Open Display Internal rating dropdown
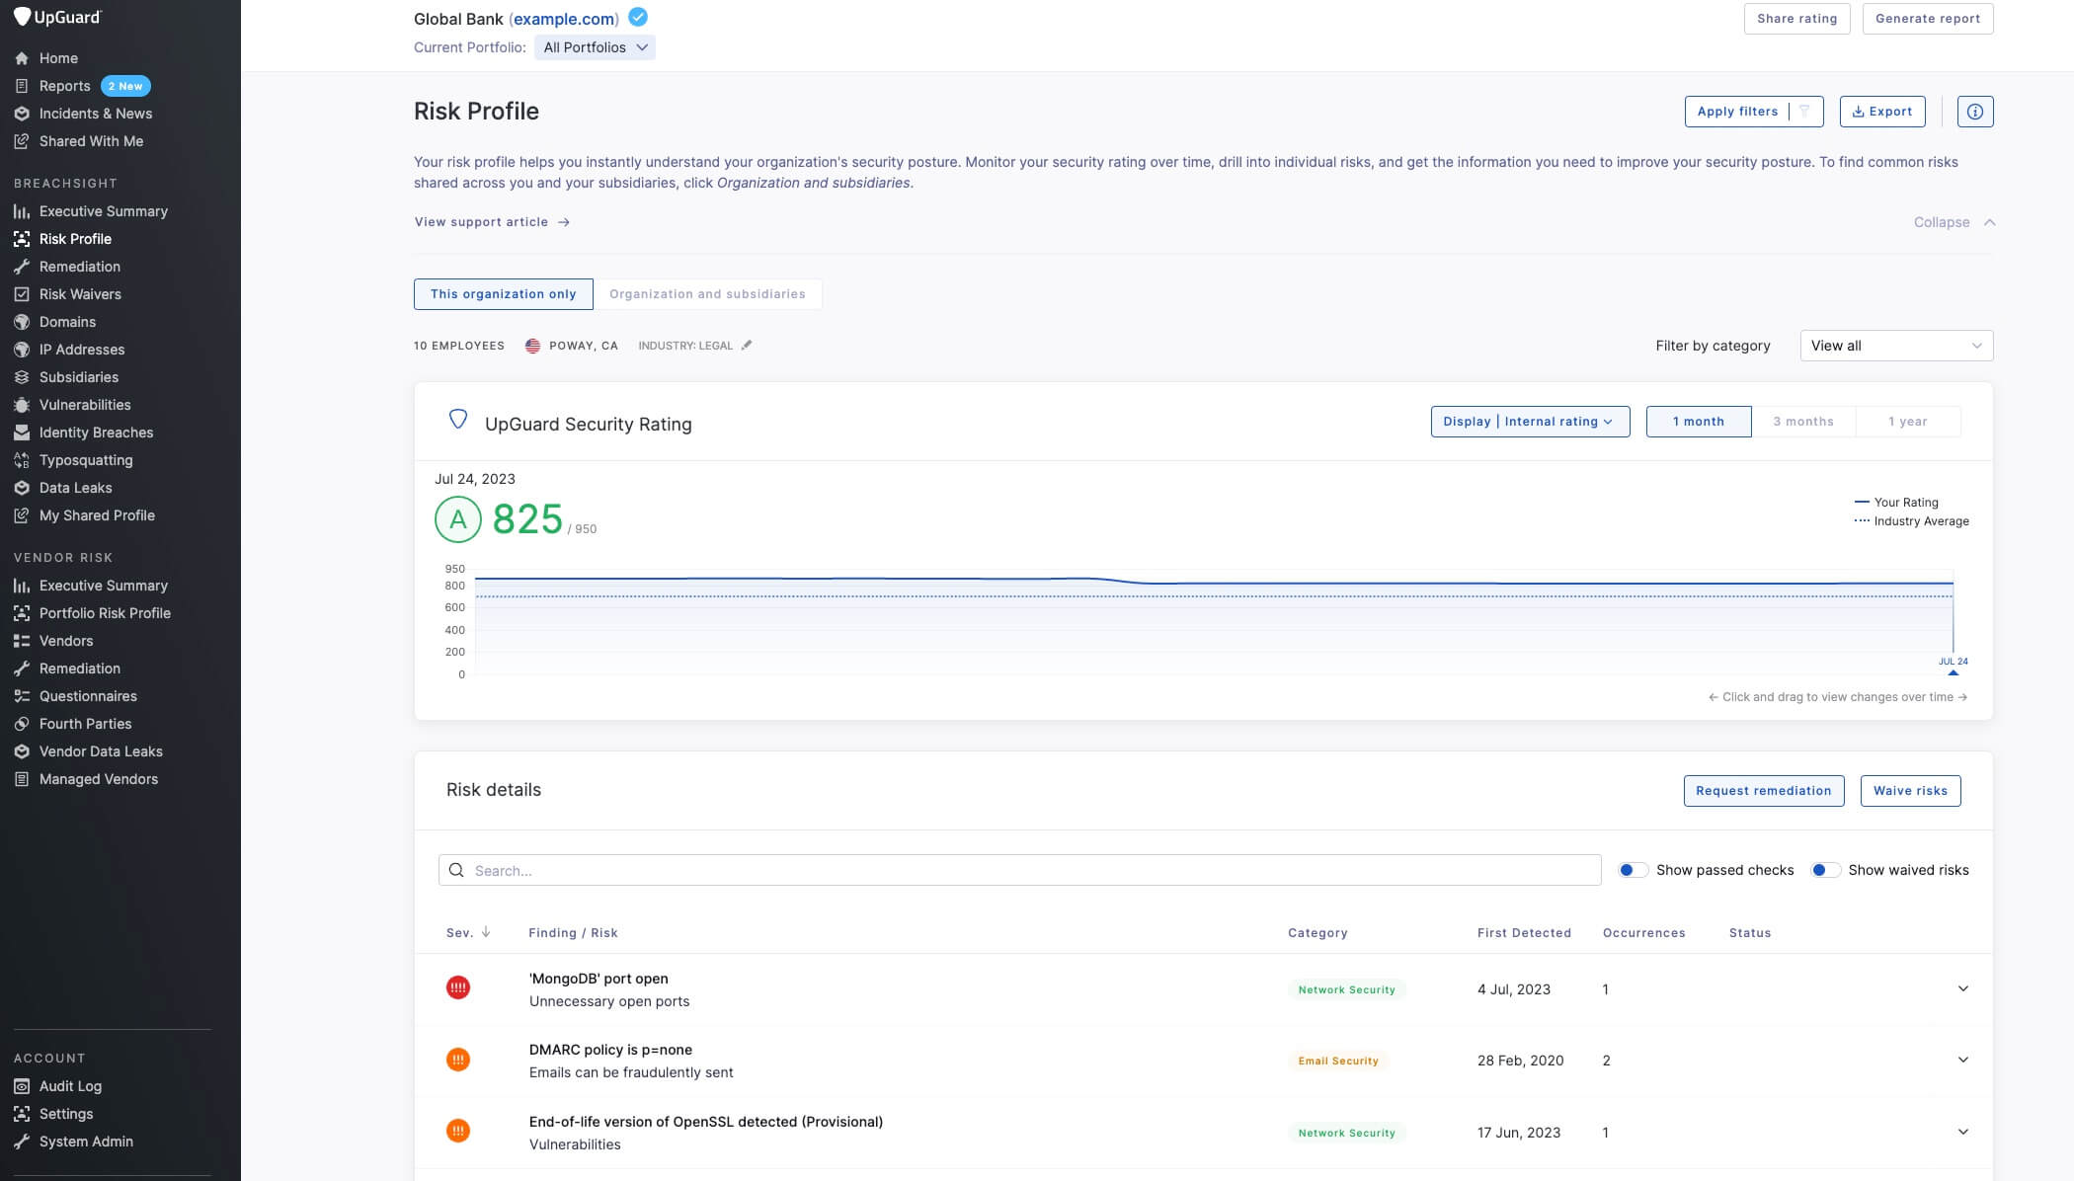The image size is (2074, 1181). coord(1530,422)
